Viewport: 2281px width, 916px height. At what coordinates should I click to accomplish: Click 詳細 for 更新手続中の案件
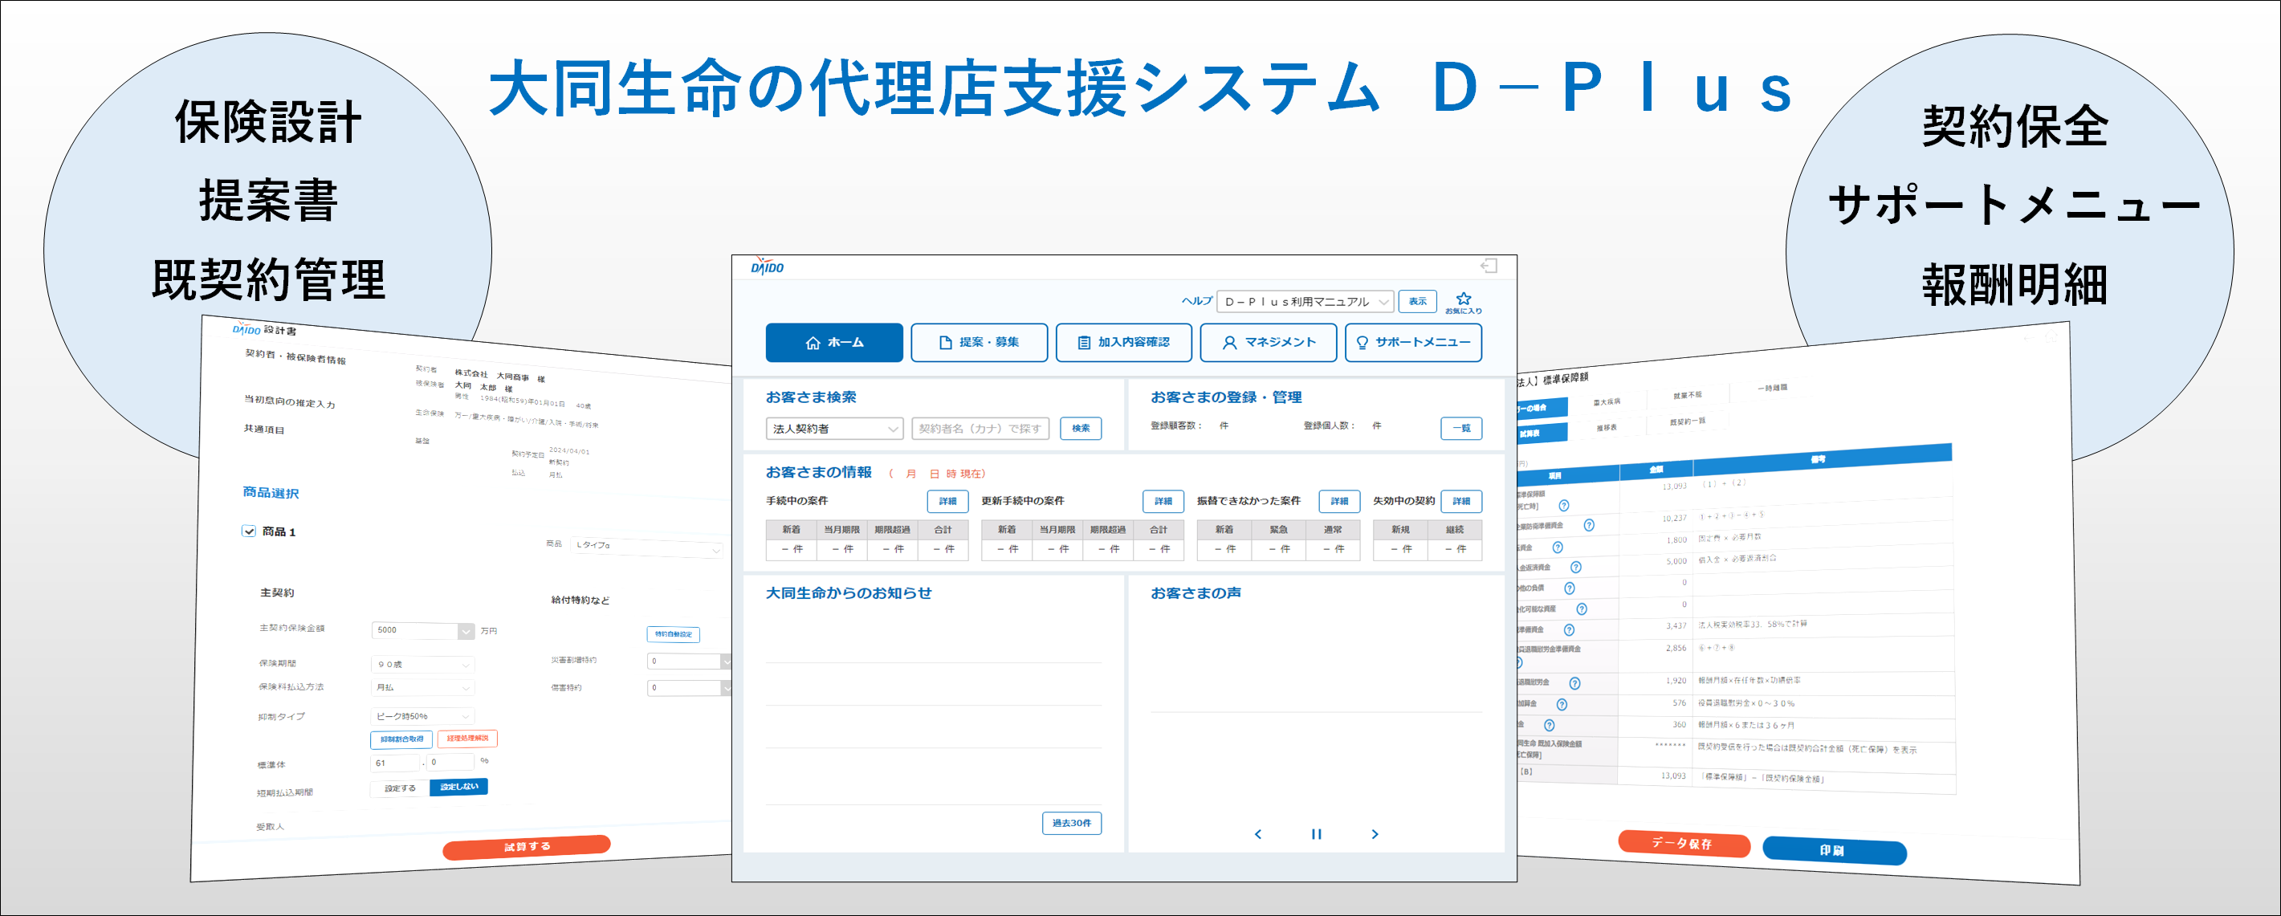1163,502
